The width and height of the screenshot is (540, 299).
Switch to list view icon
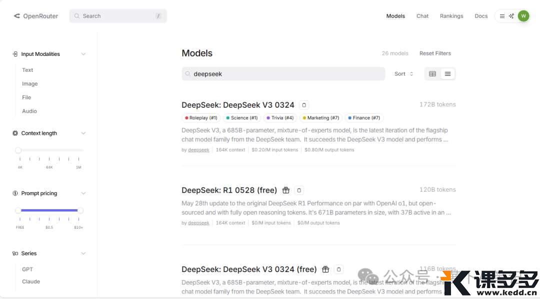447,74
